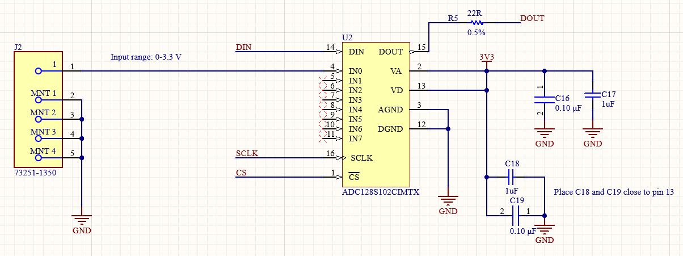Viewport: 683px width, 256px height.
Task: Select the SCLK net label
Action: point(246,153)
